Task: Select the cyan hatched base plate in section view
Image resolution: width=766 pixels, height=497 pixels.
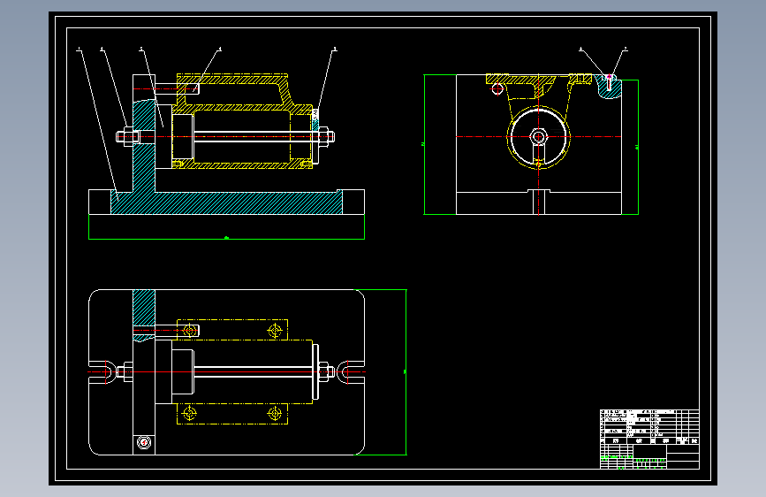Action: pyautogui.click(x=227, y=203)
